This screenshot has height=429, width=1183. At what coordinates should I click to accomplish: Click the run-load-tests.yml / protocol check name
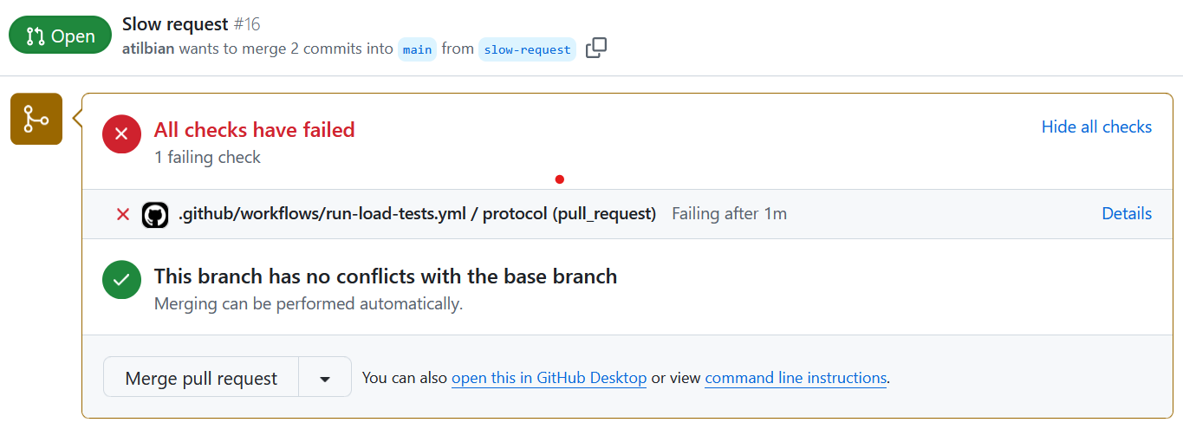[417, 213]
